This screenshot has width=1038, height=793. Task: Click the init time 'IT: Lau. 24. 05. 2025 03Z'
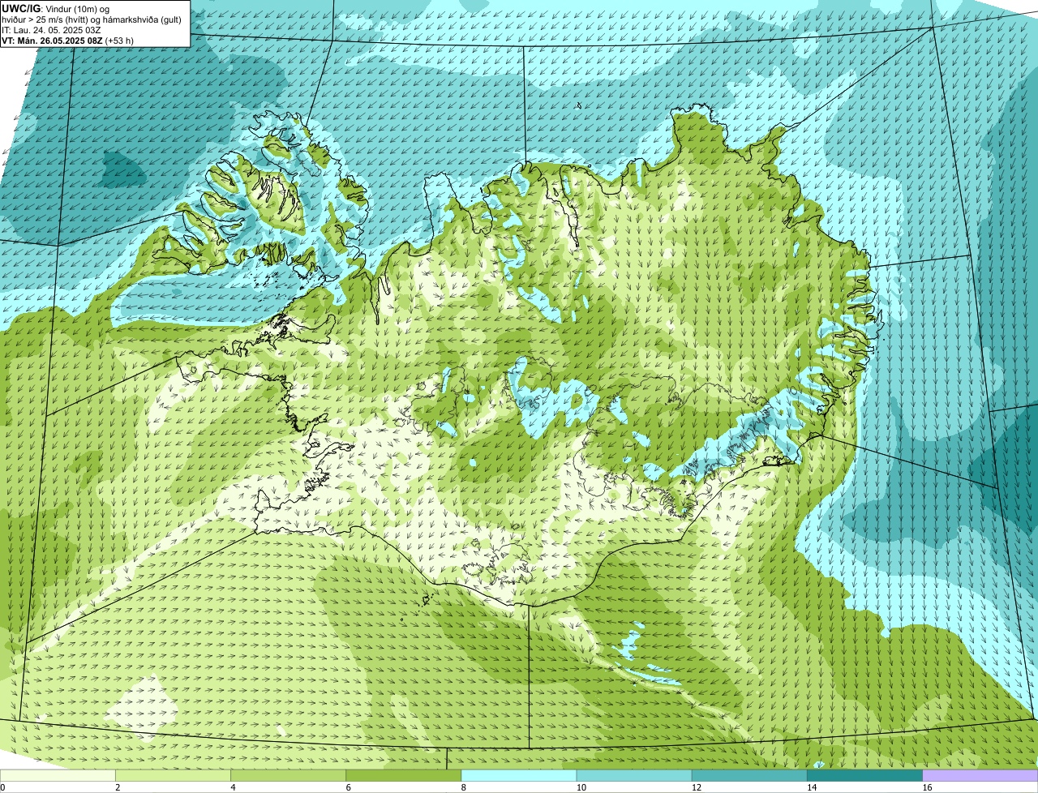coord(52,29)
